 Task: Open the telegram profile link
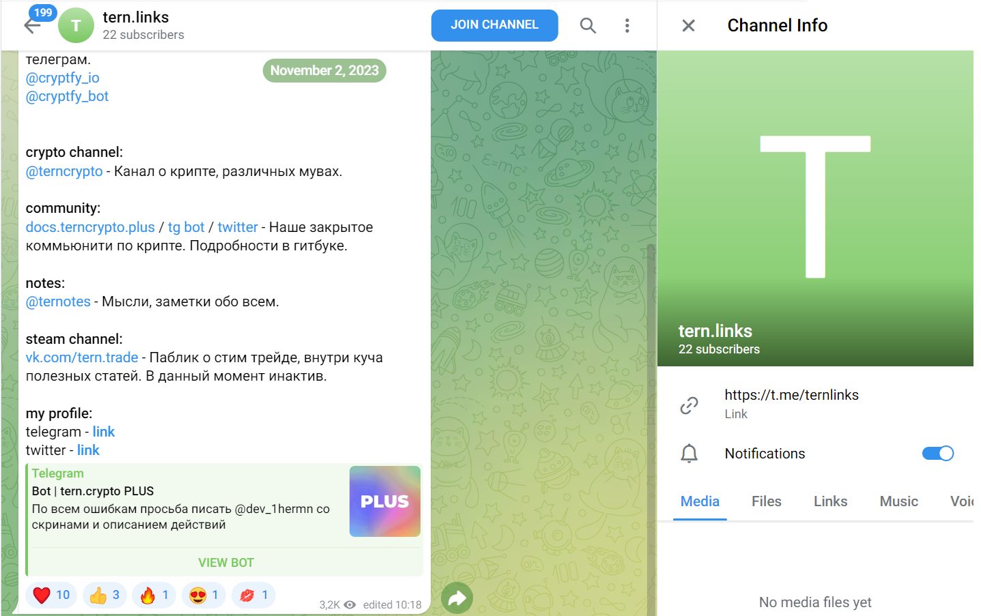point(104,432)
